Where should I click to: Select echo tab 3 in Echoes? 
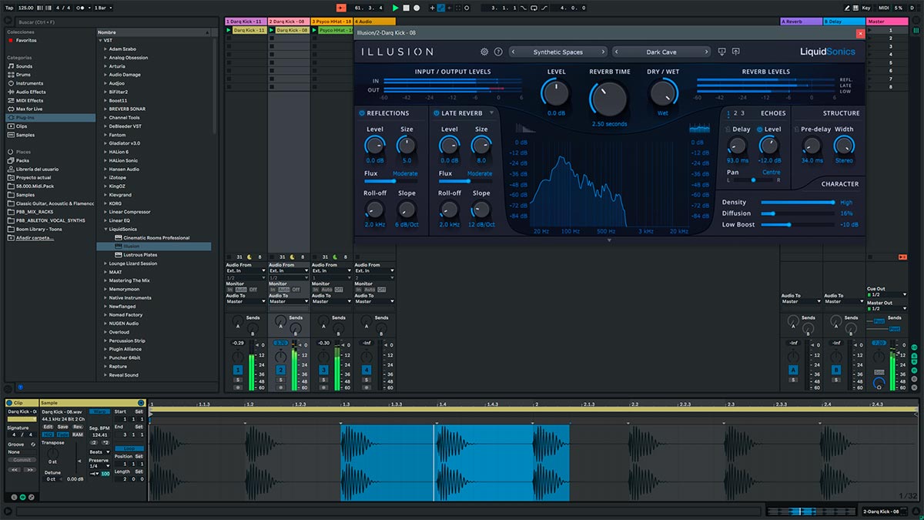click(742, 113)
